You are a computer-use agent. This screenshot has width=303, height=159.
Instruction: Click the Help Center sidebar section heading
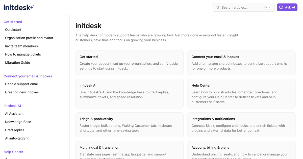coord(13,152)
